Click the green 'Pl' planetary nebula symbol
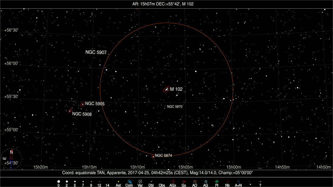 [216, 182]
